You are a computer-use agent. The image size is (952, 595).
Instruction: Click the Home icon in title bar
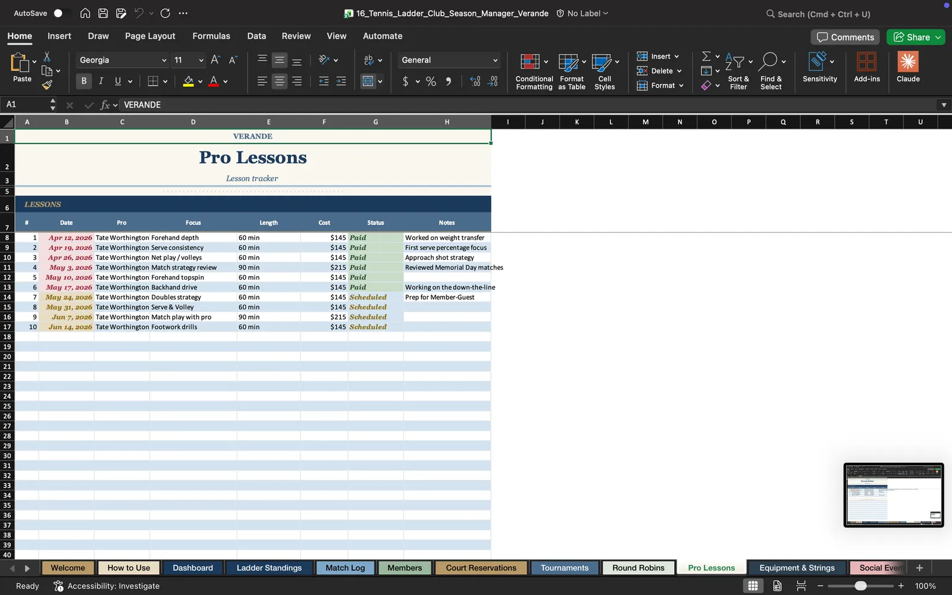85,13
